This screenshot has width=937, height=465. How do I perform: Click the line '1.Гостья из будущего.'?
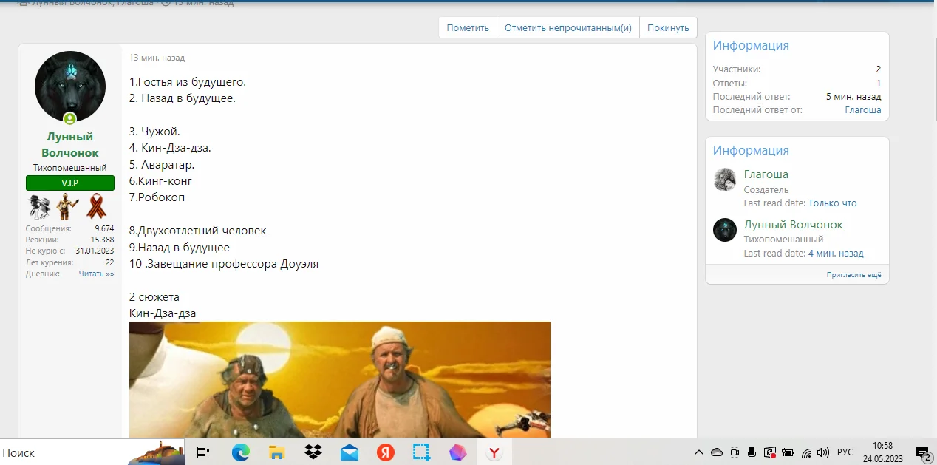pyautogui.click(x=188, y=81)
